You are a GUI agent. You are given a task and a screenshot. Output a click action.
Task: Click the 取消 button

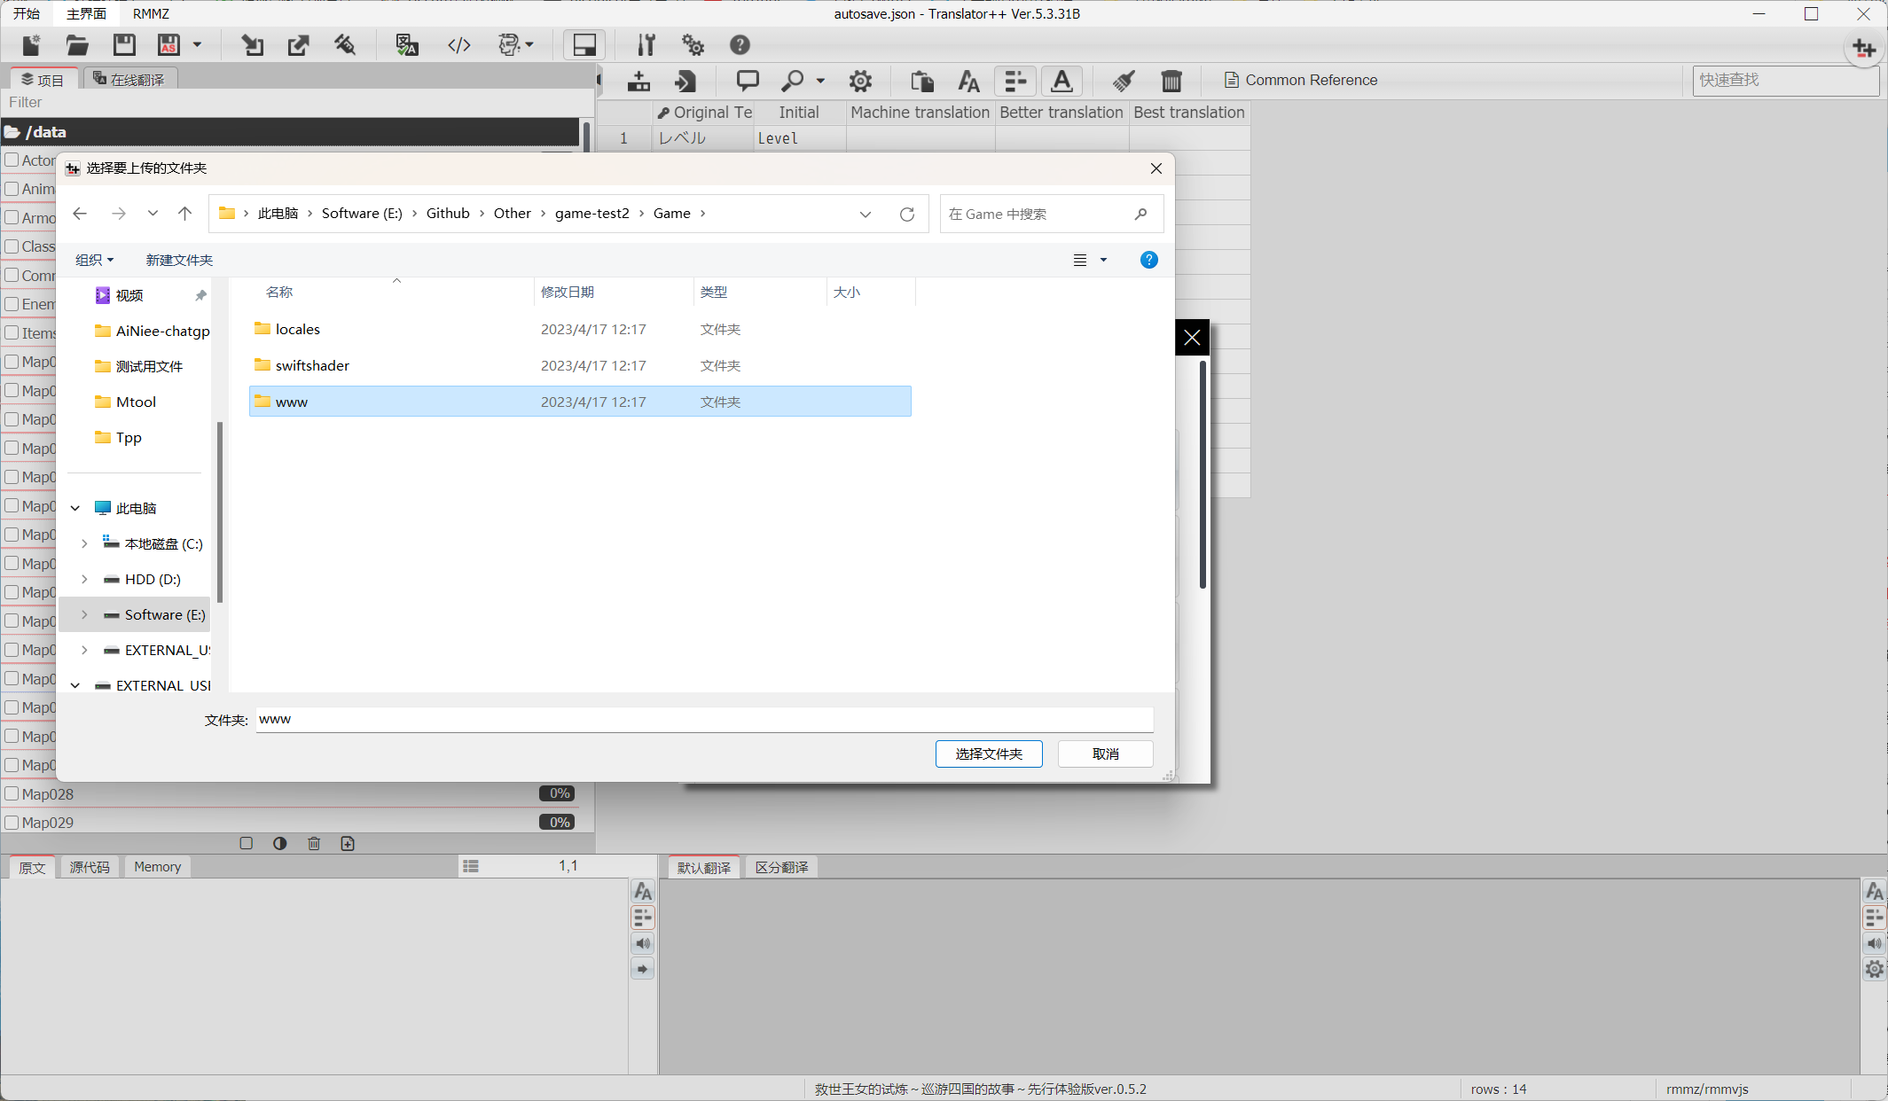tap(1105, 754)
